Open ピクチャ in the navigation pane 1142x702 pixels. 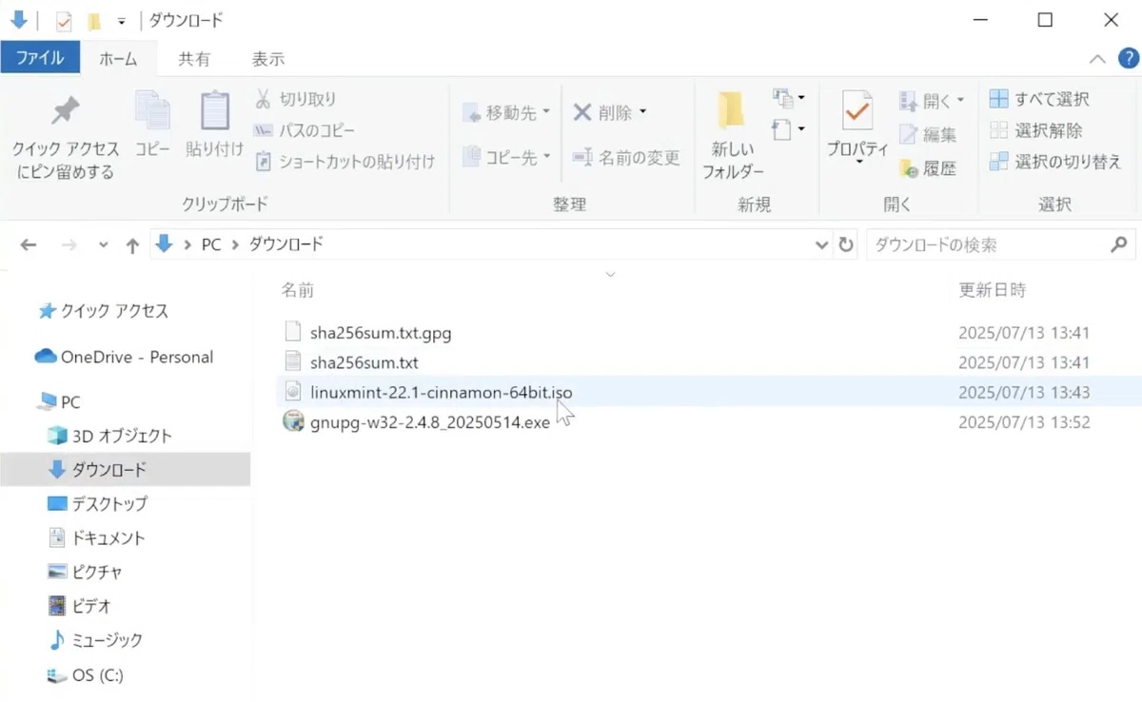click(85, 572)
